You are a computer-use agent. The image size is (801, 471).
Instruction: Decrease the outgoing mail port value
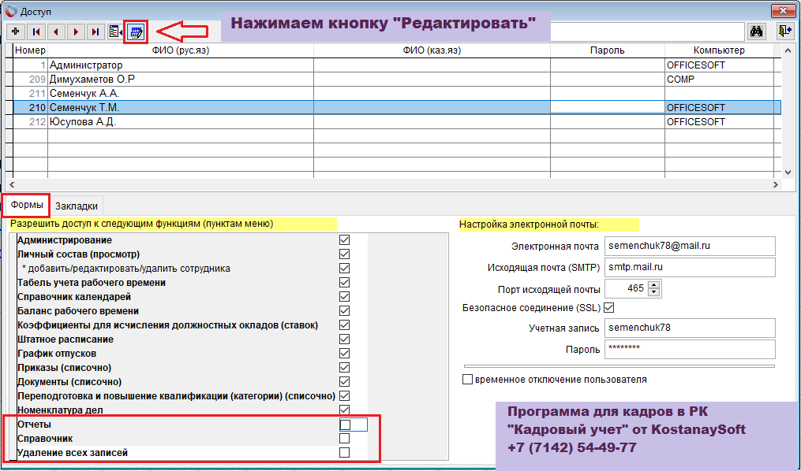[654, 292]
